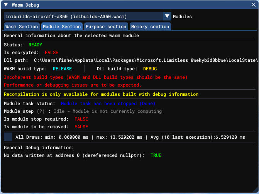Open the Modules dropdown arrow
Screen dimensions: 259x194
tap(167, 16)
